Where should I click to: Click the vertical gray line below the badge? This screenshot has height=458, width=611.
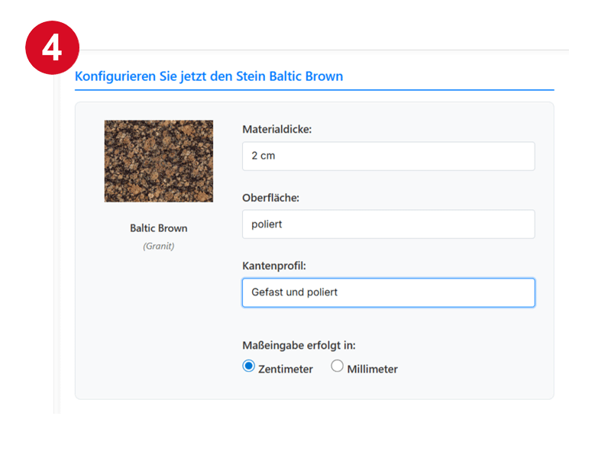click(x=56, y=229)
